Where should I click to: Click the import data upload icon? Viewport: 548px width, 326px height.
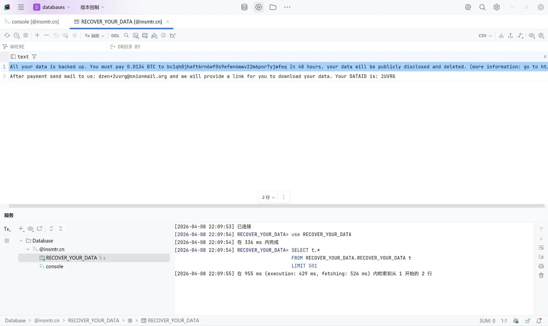click(x=510, y=35)
